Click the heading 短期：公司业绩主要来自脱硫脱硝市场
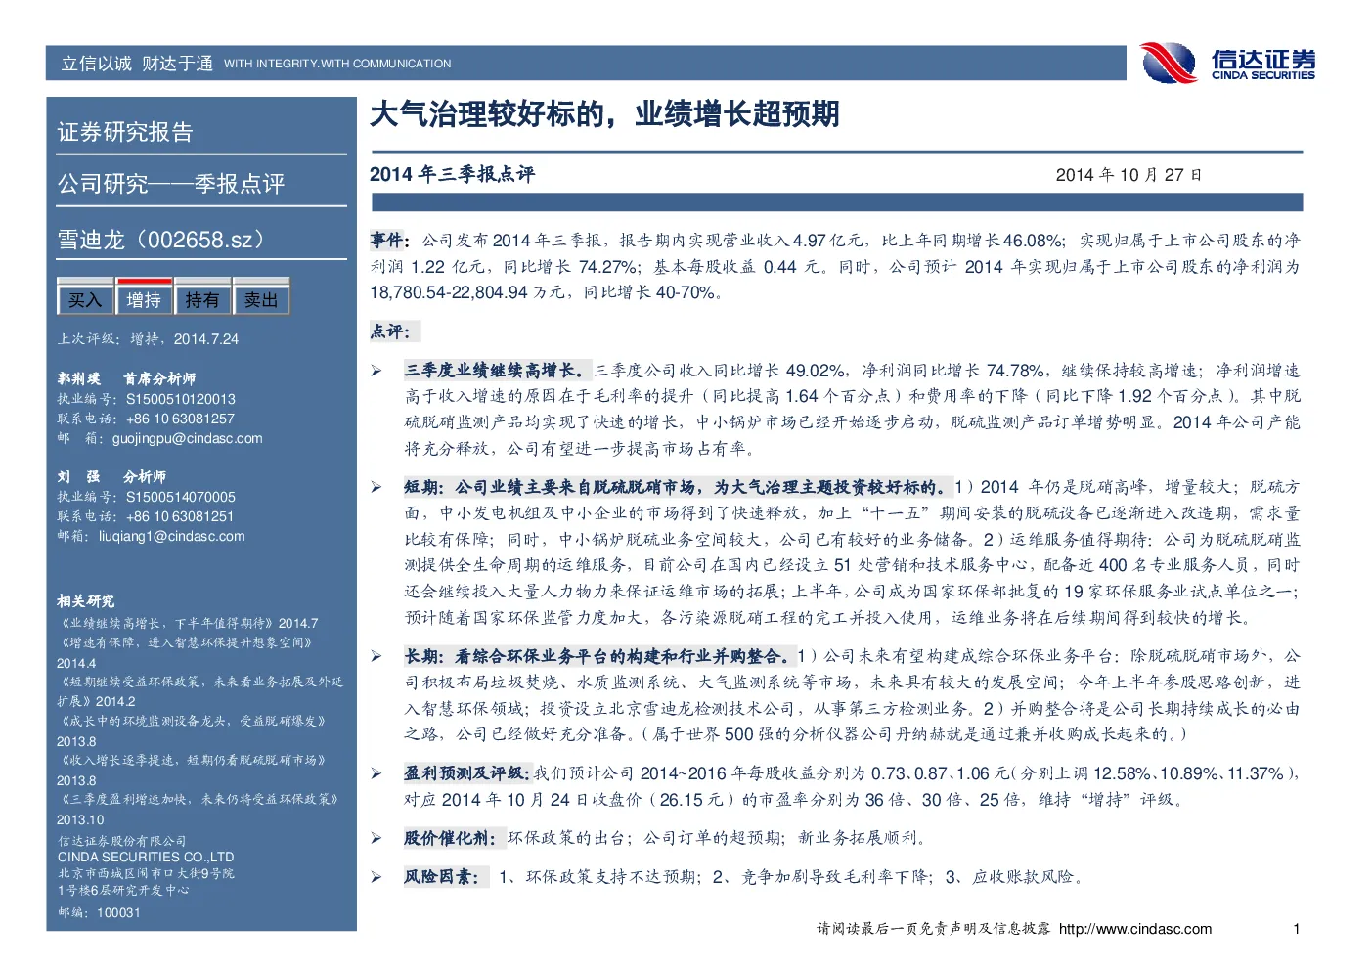Screen dimensions: 1372x970 678,487
